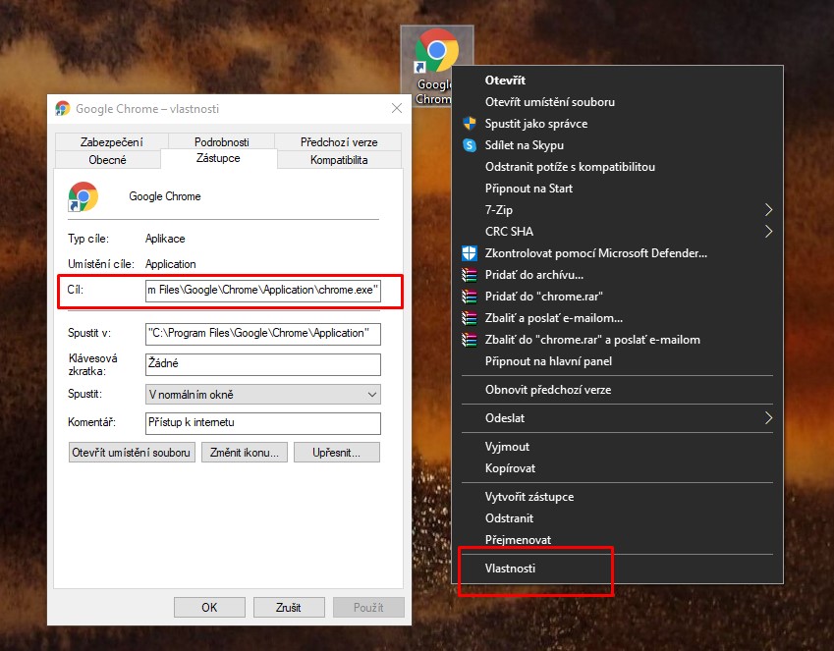Click WinRAR icon beside Přidat do "chrome.rar"

point(469,297)
